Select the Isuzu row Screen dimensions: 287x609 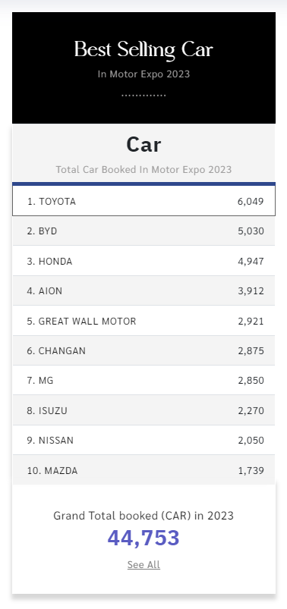143,410
